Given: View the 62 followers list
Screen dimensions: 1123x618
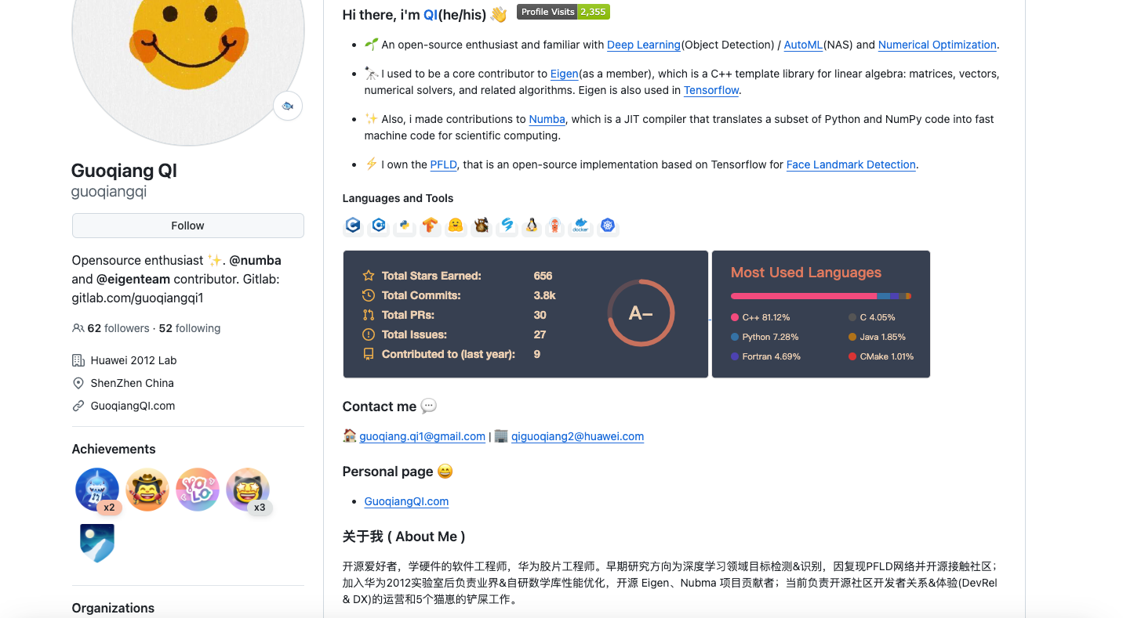Looking at the screenshot, I should pyautogui.click(x=118, y=327).
